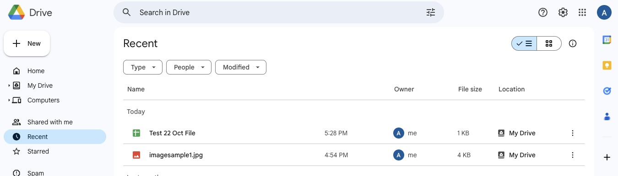Image resolution: width=618 pixels, height=176 pixels.
Task: Expand the My Drive tree arrow
Action: point(9,85)
